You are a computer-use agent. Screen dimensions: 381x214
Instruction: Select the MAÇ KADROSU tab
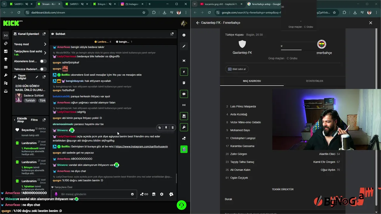pyautogui.click(x=252, y=81)
